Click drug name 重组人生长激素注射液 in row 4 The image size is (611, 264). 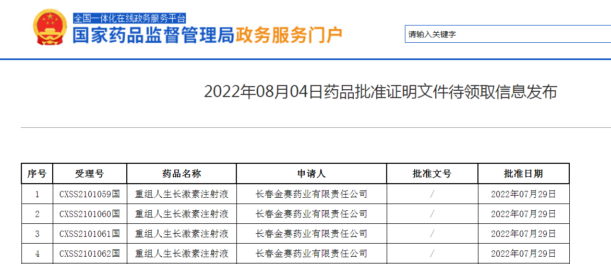(x=182, y=254)
